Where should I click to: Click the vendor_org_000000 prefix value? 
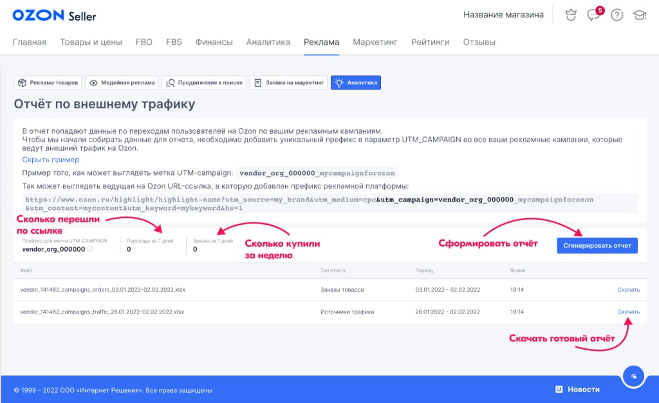53,249
